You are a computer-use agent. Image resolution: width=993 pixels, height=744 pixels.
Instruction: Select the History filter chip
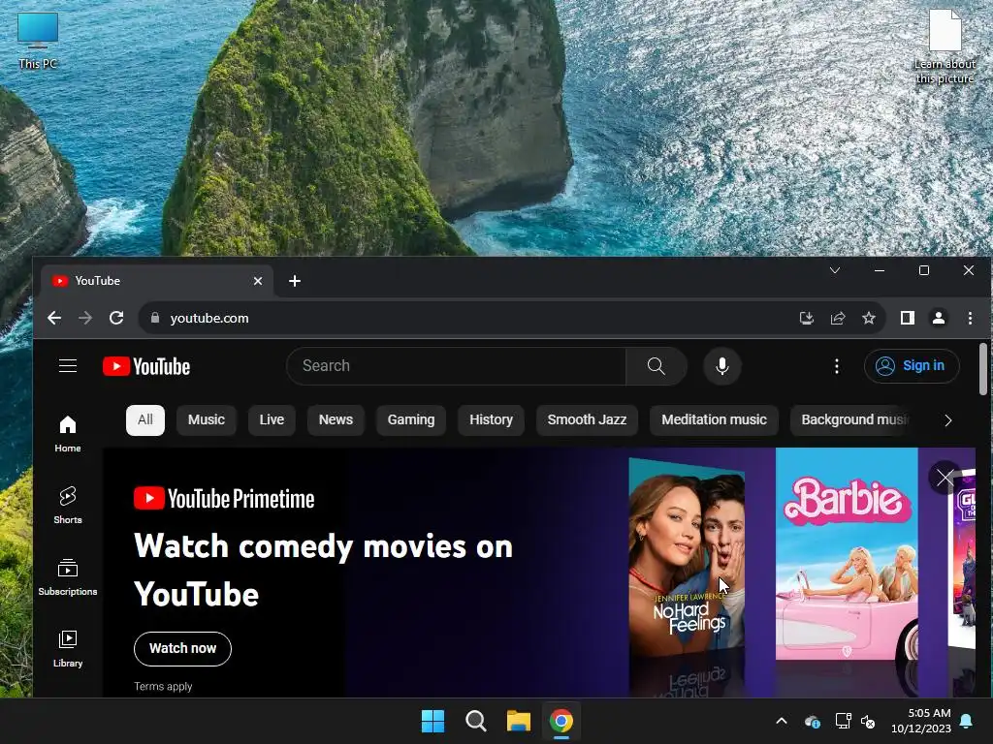[x=491, y=420]
